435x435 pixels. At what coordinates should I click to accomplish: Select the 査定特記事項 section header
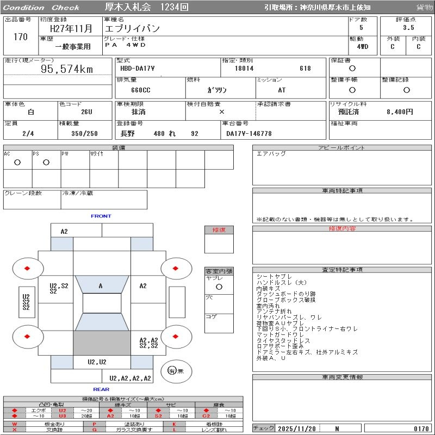(343, 270)
